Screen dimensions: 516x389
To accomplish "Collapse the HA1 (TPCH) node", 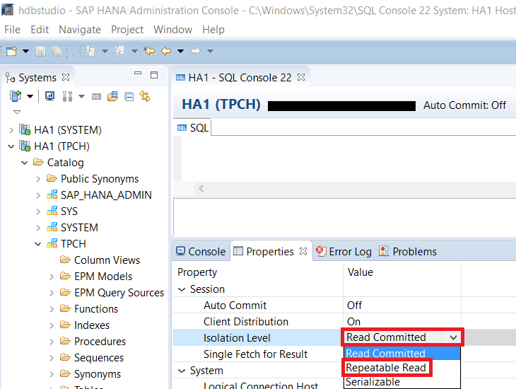I will coord(11,146).
